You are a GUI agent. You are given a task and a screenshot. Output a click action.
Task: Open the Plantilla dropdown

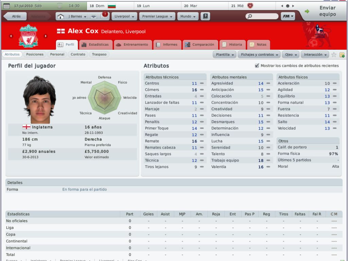(225, 55)
